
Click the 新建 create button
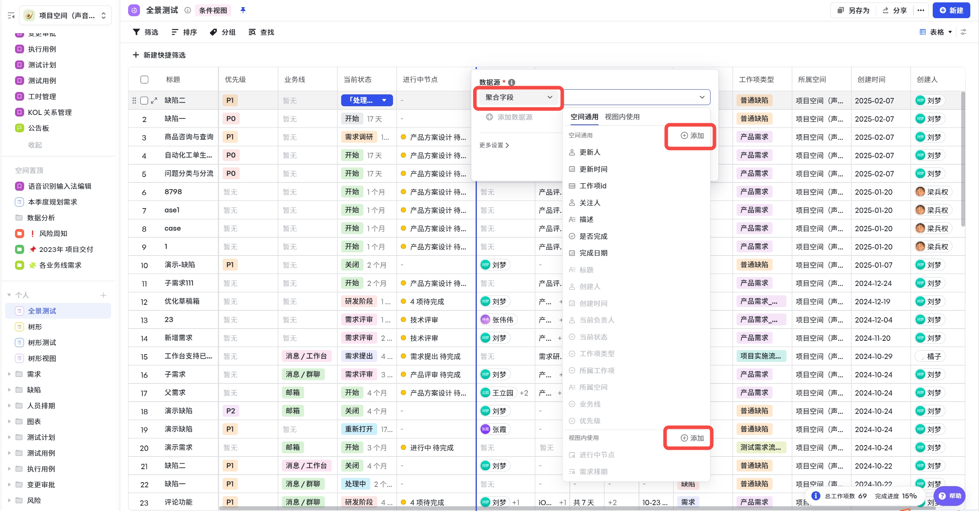951,10
